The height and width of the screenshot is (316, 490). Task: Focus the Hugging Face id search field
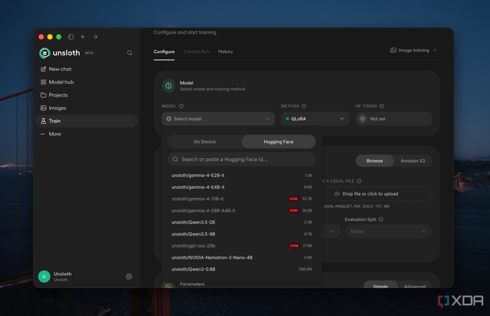pyautogui.click(x=242, y=160)
